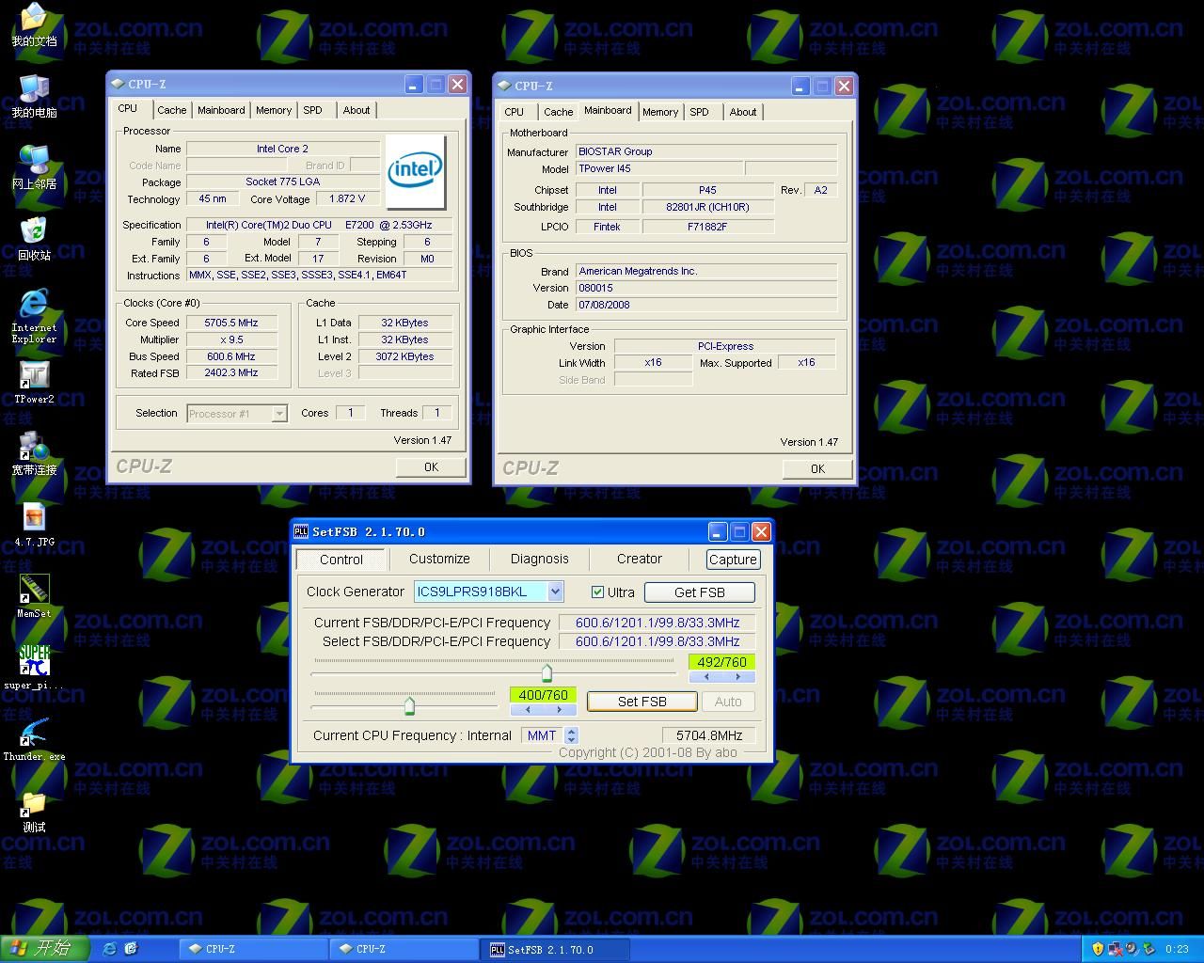Launch the TPower2 desktop shortcut
1204x963 pixels.
point(34,383)
